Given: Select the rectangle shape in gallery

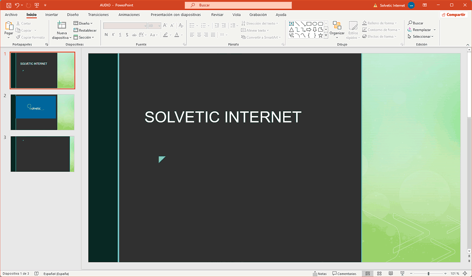Looking at the screenshot, I should click(x=309, y=24).
